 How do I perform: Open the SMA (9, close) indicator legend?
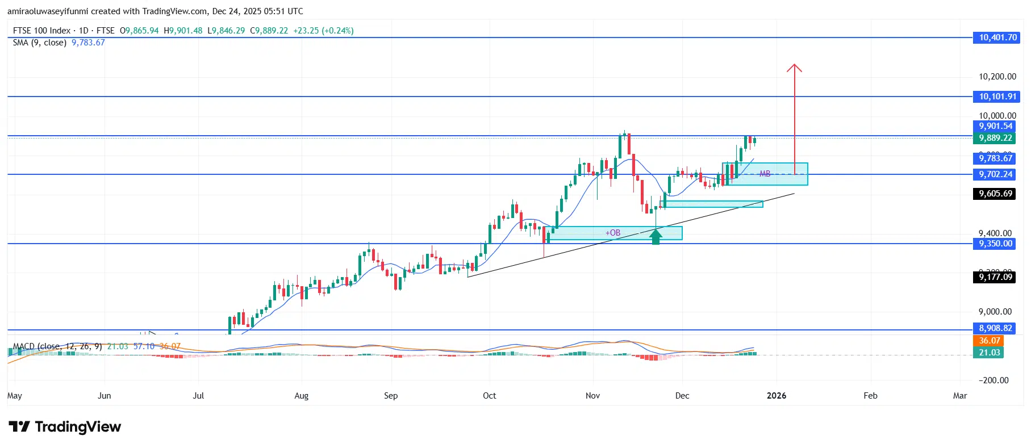(40, 43)
